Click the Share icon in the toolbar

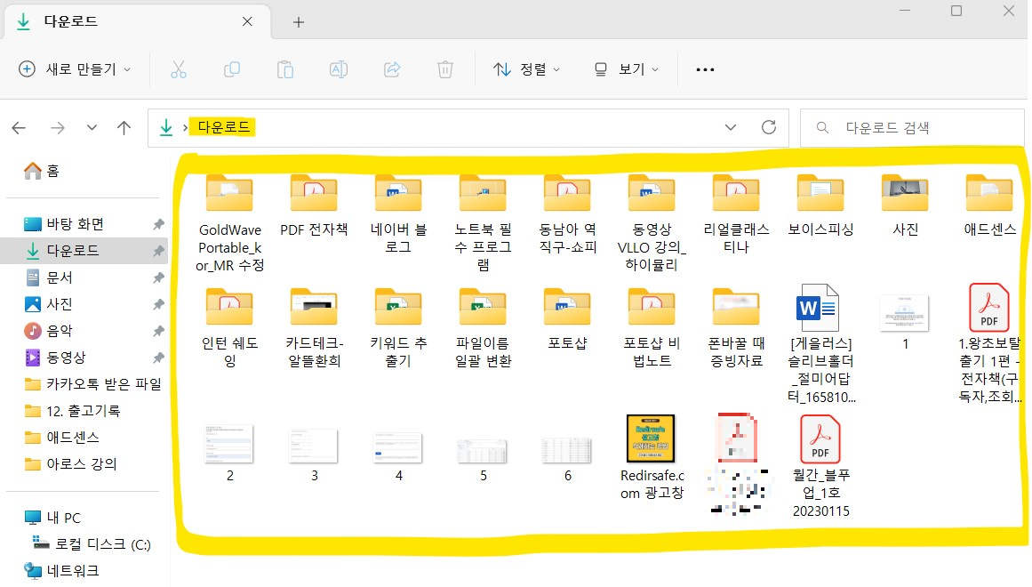(x=392, y=68)
